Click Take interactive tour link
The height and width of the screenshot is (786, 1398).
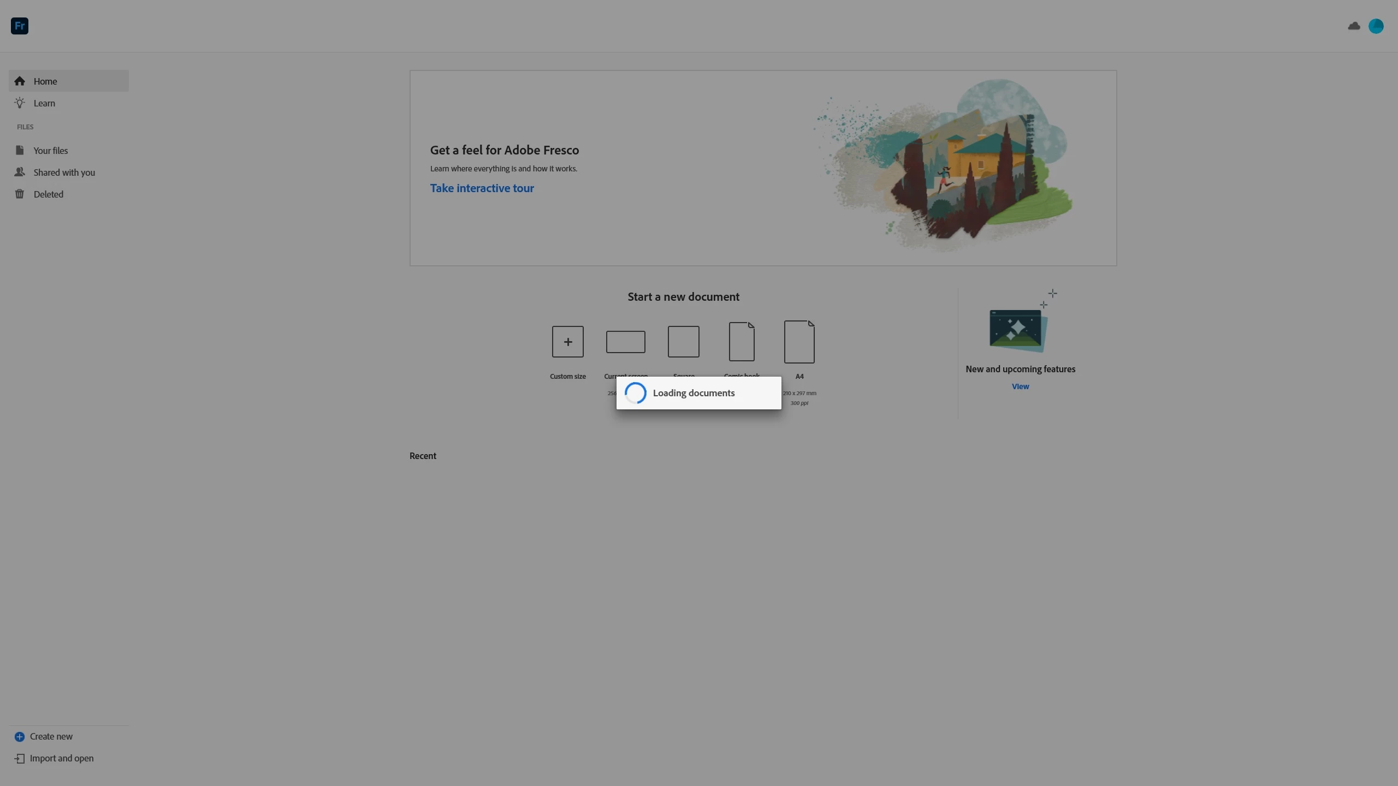tap(482, 188)
